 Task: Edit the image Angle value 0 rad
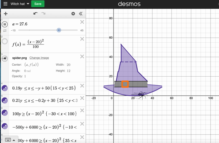[x=27, y=71]
